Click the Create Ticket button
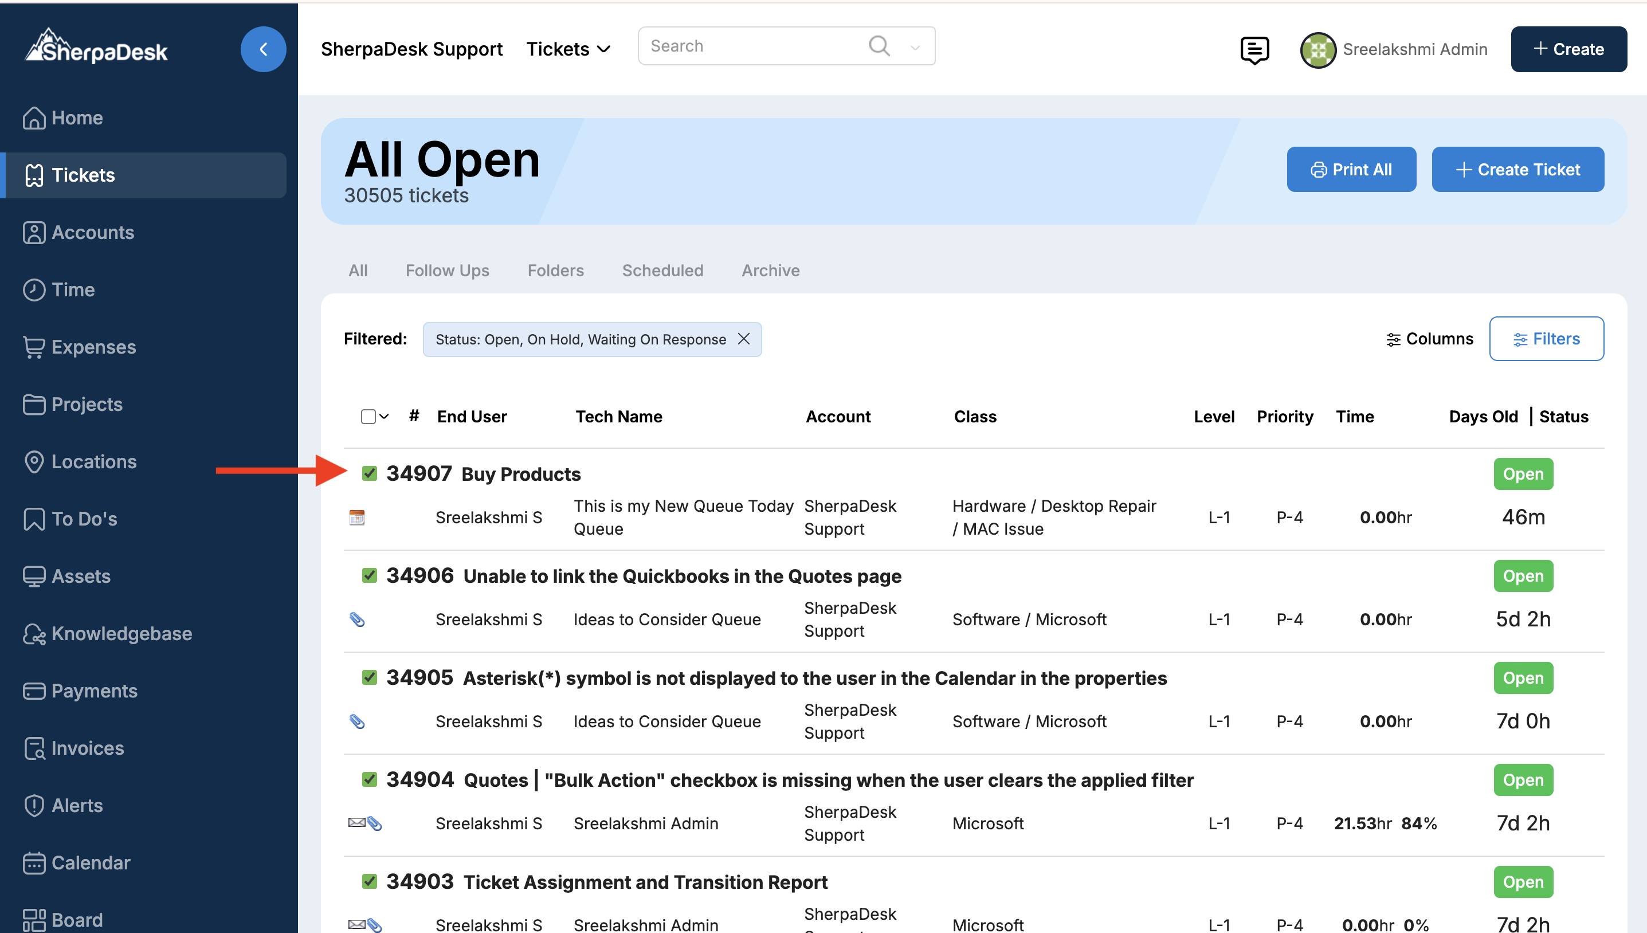The image size is (1647, 933). pyautogui.click(x=1517, y=169)
